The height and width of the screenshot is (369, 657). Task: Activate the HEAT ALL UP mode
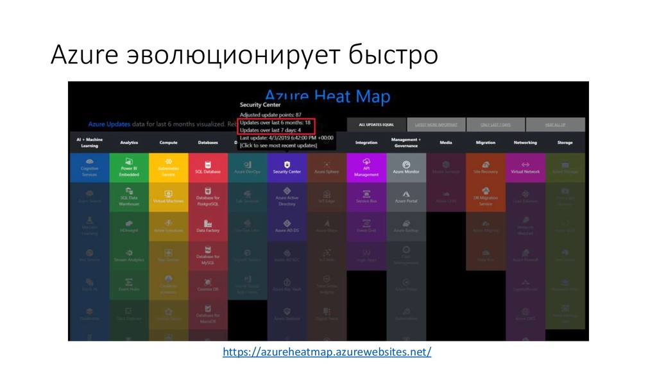pos(555,125)
